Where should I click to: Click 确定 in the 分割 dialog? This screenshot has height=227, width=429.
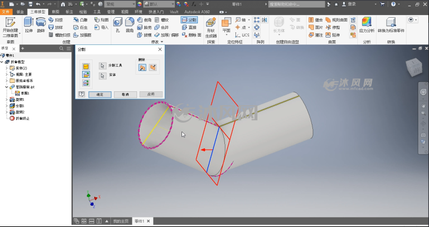click(x=100, y=94)
